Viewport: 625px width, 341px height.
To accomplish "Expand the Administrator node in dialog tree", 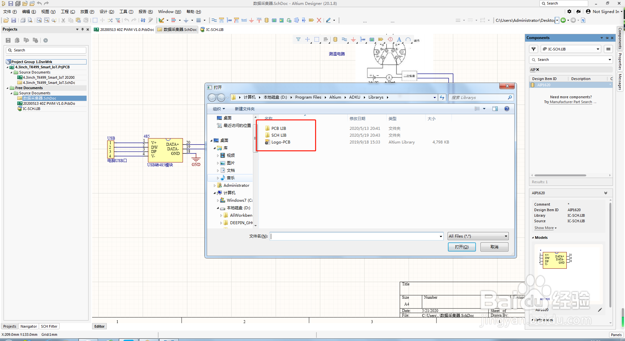I will point(215,185).
